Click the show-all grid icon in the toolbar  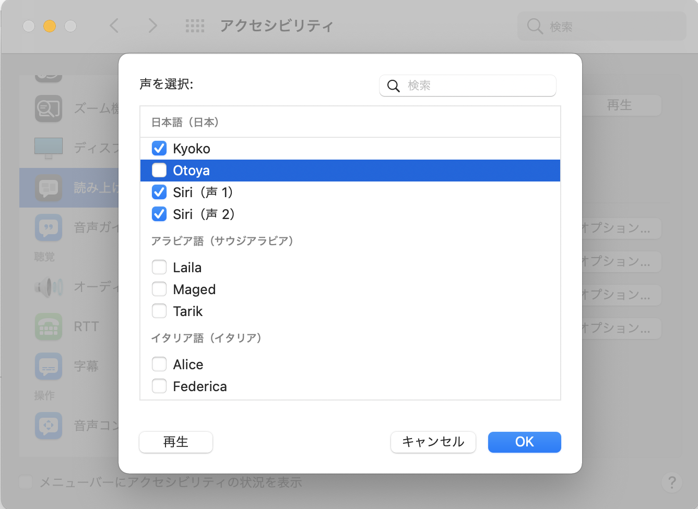tap(195, 26)
